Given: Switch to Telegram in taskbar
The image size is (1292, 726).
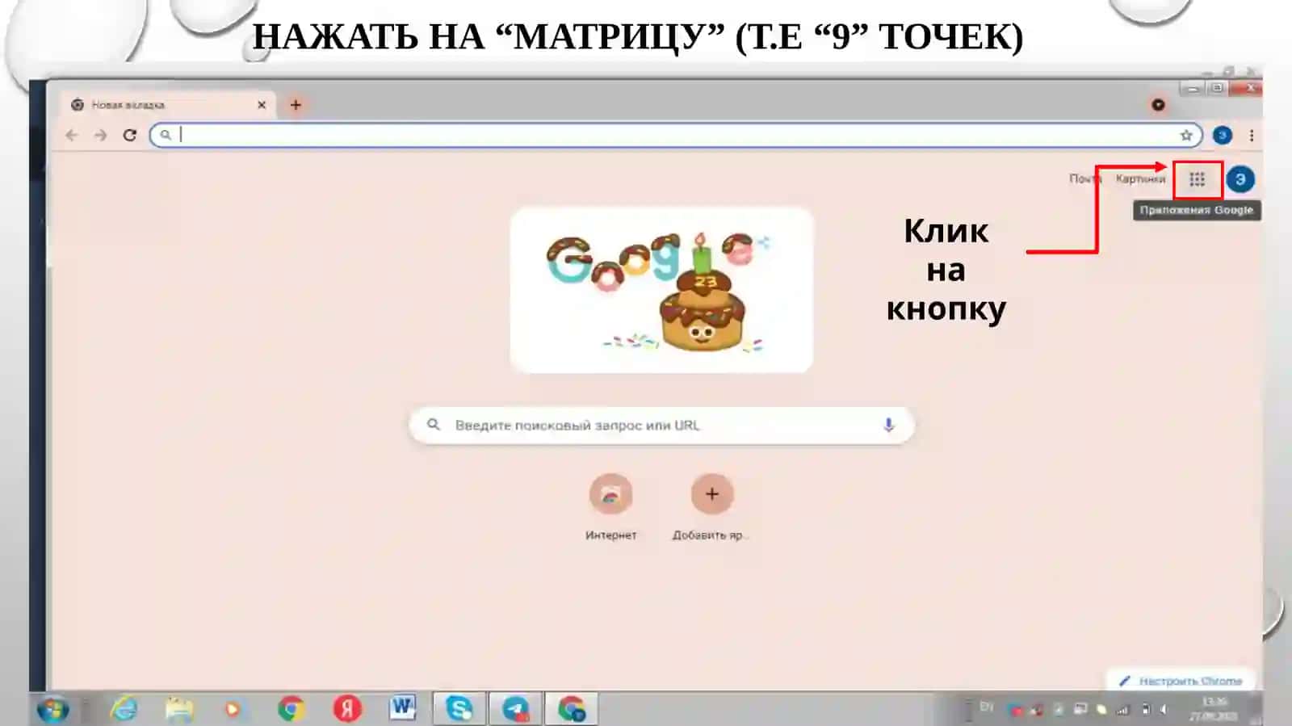Looking at the screenshot, I should click(x=515, y=709).
